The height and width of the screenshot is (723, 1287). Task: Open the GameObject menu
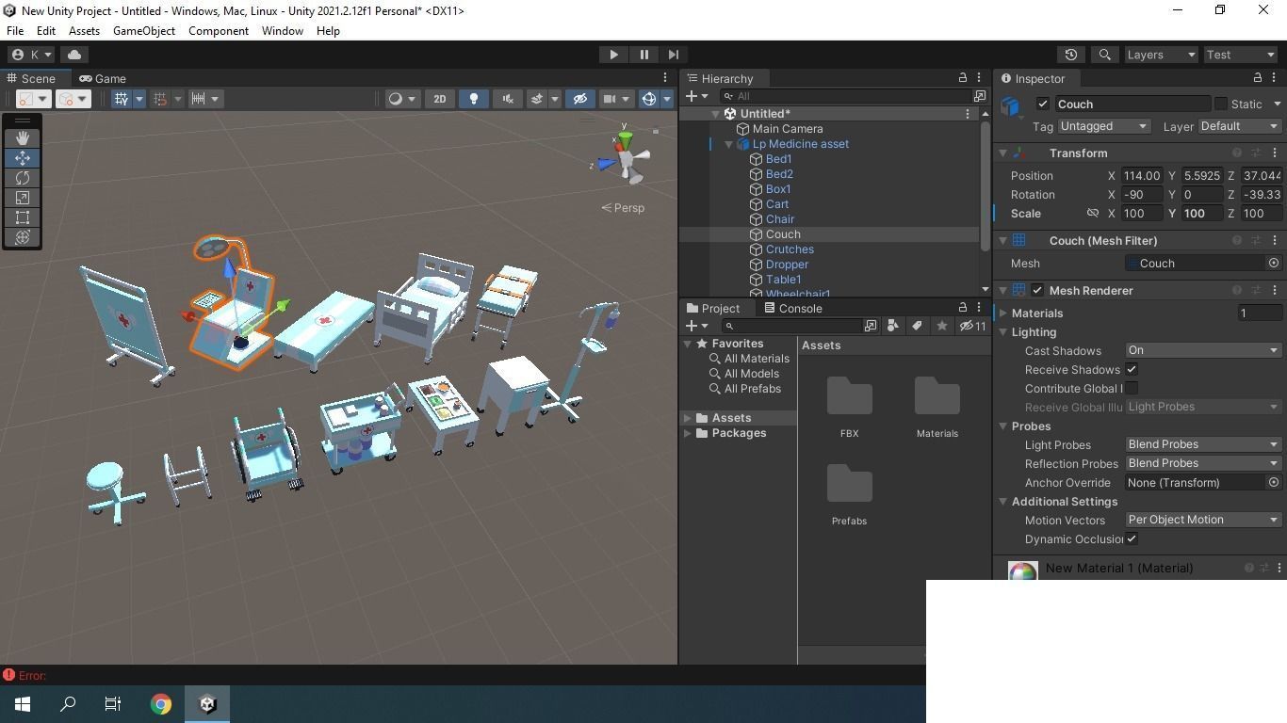pos(144,31)
